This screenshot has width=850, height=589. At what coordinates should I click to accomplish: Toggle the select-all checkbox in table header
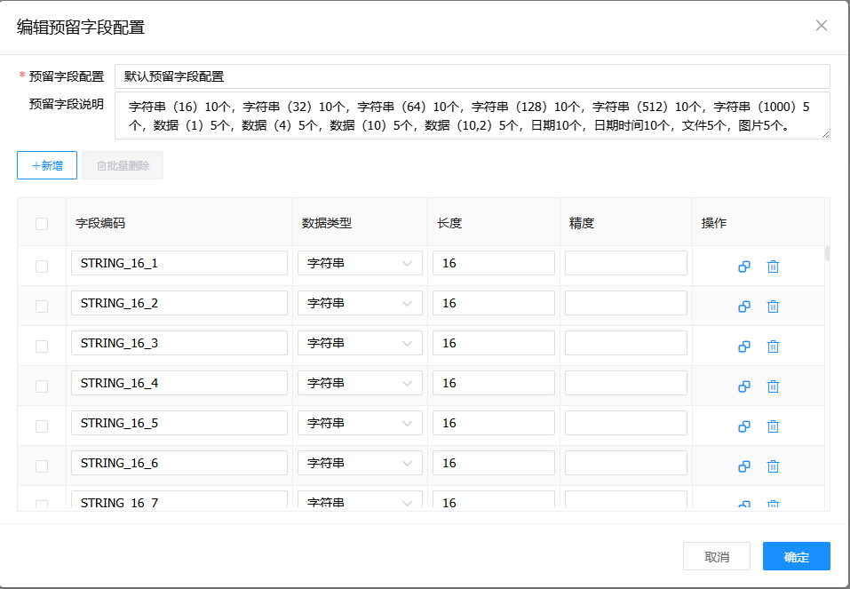(x=42, y=224)
